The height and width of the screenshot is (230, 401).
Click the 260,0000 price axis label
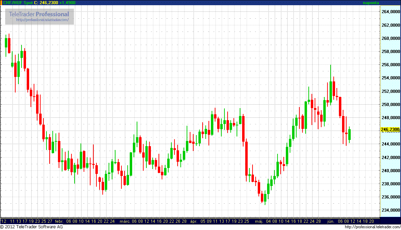pyautogui.click(x=391, y=38)
